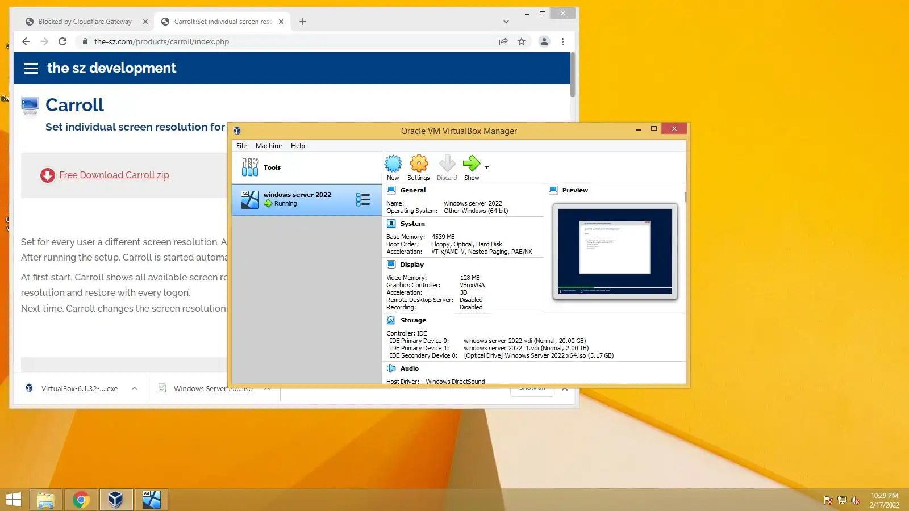Click the Storage section header in VirtualBox details

pyautogui.click(x=413, y=320)
